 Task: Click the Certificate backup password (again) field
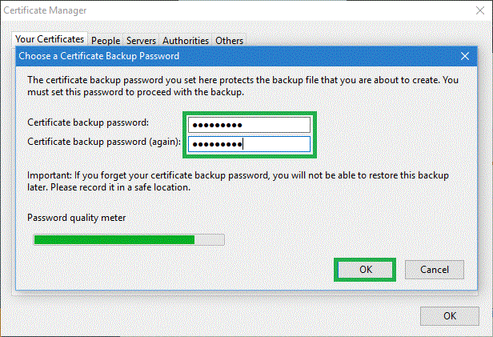coord(248,144)
